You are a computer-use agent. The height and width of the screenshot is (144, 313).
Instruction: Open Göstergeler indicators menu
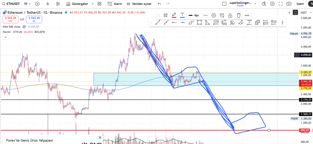click(x=77, y=4)
